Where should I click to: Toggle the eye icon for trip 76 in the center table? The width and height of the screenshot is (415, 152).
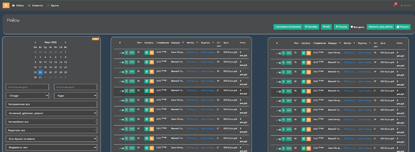152,62
